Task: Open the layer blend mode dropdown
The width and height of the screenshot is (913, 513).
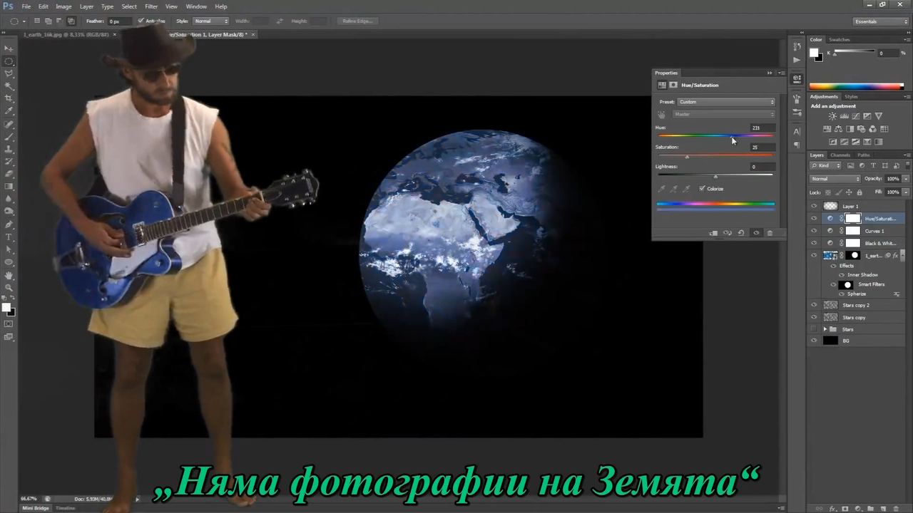Action: [x=835, y=179]
